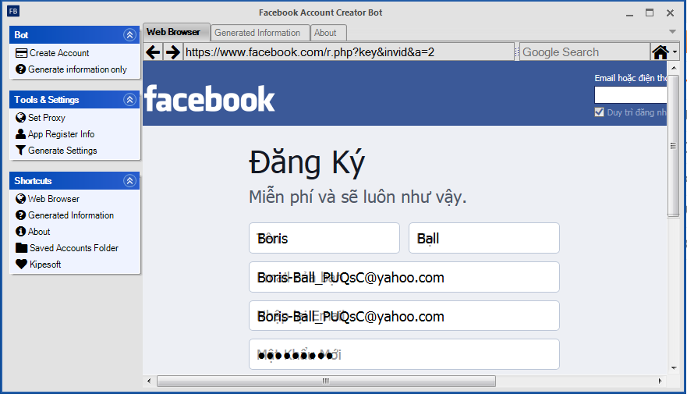The height and width of the screenshot is (394, 687).
Task: Click the horizontal scrollbar right arrow
Action: pos(660,381)
